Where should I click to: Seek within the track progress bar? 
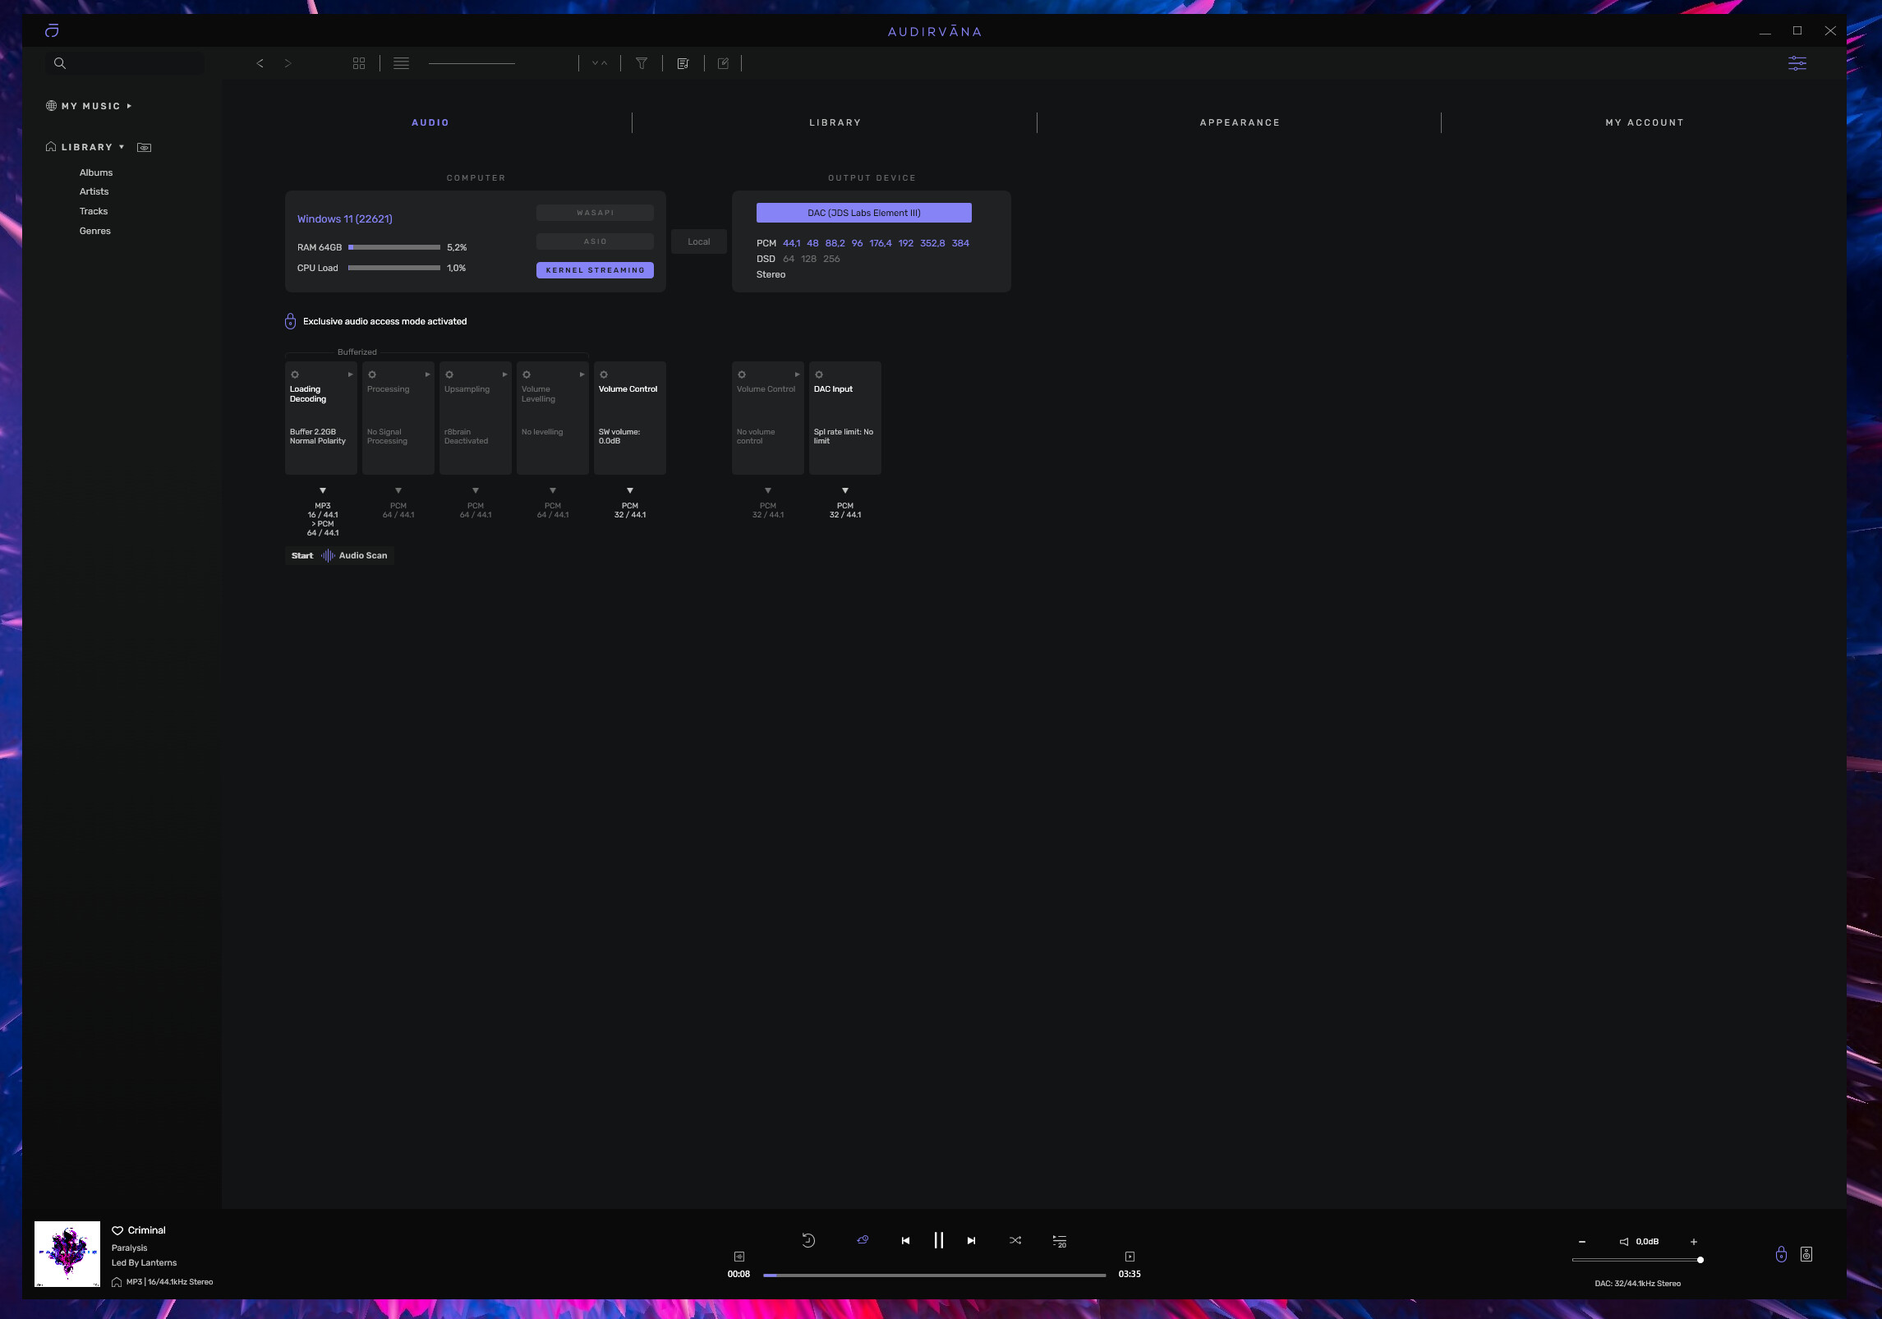[x=935, y=1275]
